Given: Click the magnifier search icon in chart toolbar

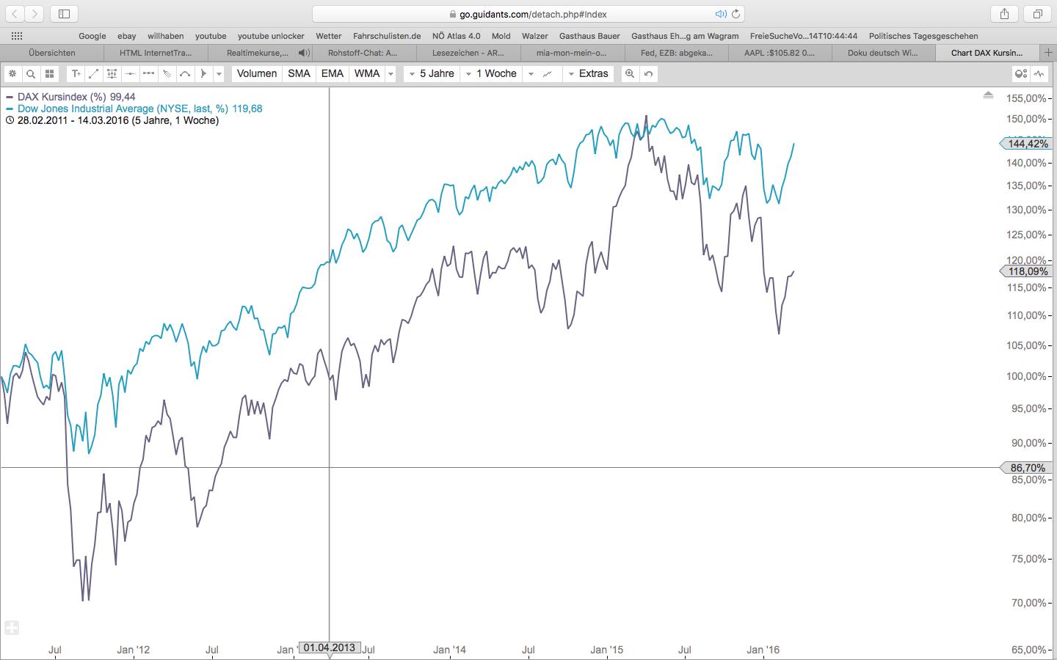Looking at the screenshot, I should click(31, 73).
